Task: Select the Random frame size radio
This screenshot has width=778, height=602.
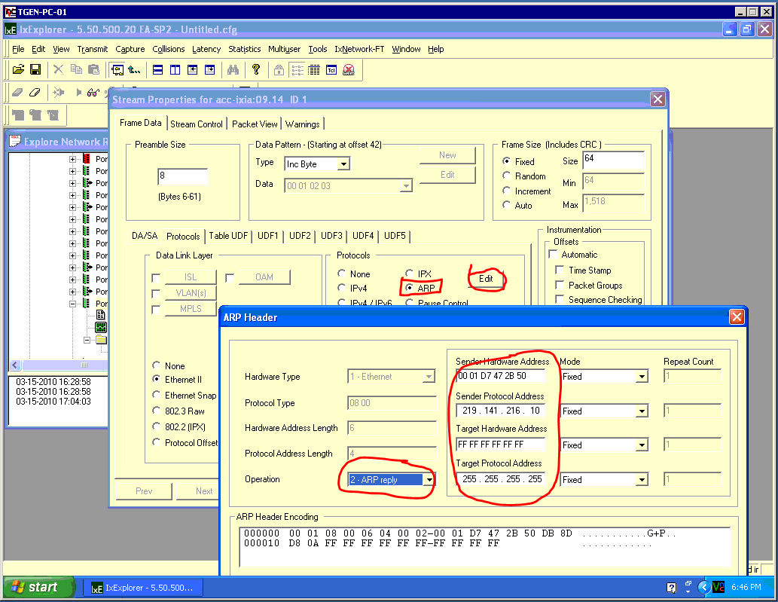Action: pyautogui.click(x=506, y=176)
